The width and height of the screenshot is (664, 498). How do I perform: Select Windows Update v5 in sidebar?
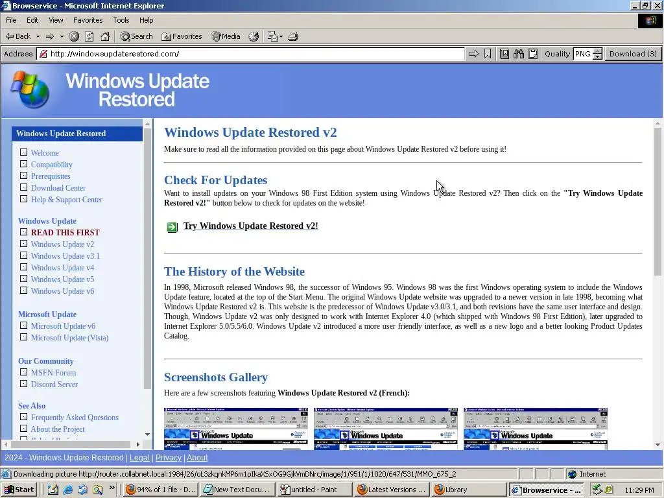point(62,279)
